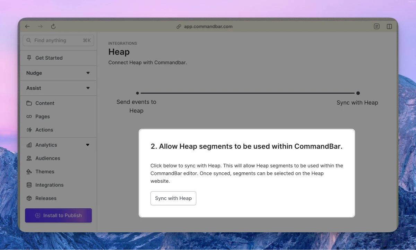
Task: Open the Pages menu item
Action: (42, 117)
